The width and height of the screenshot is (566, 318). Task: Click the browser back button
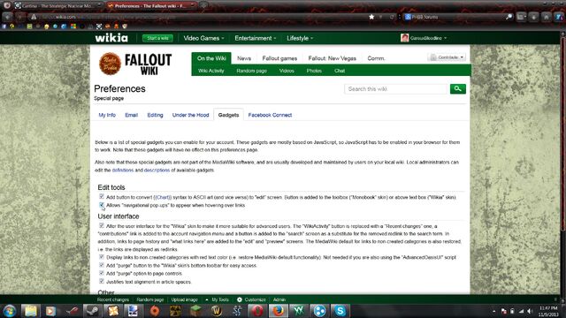[x=7, y=17]
